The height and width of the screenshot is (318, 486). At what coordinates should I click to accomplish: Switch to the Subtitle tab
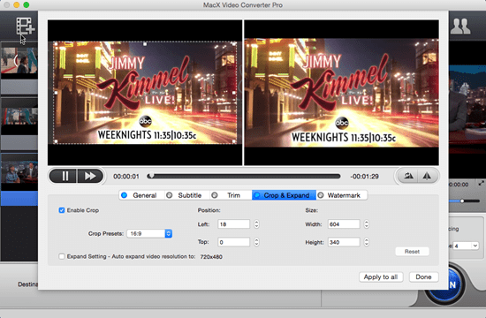(186, 195)
